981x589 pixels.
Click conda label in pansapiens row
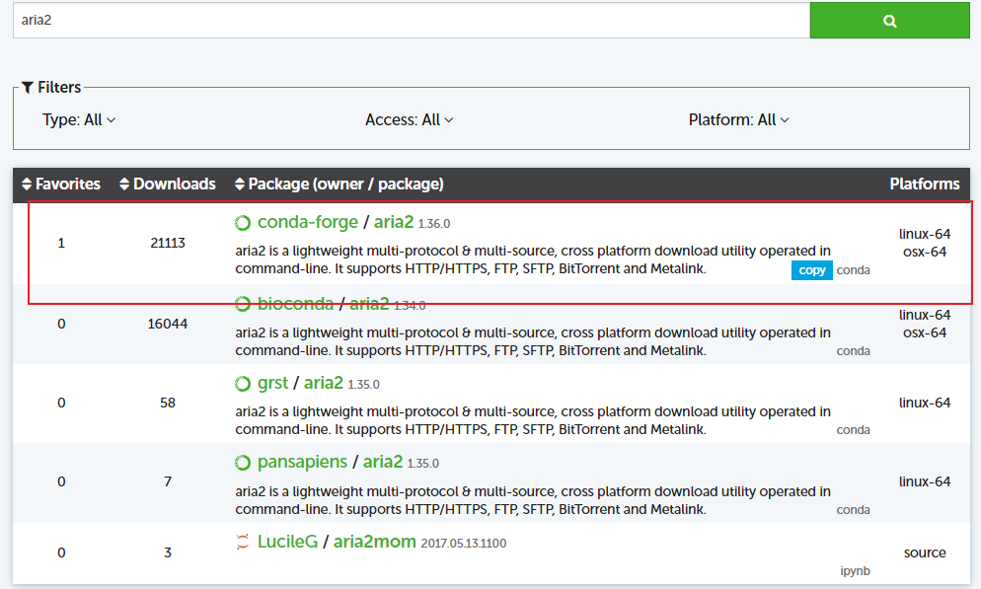(854, 510)
